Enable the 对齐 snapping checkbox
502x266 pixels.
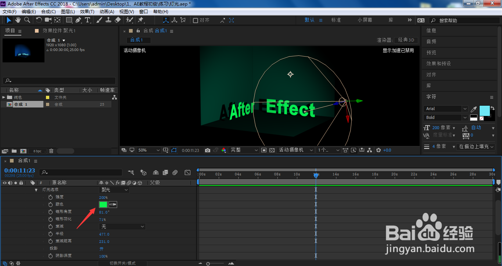click(x=196, y=21)
